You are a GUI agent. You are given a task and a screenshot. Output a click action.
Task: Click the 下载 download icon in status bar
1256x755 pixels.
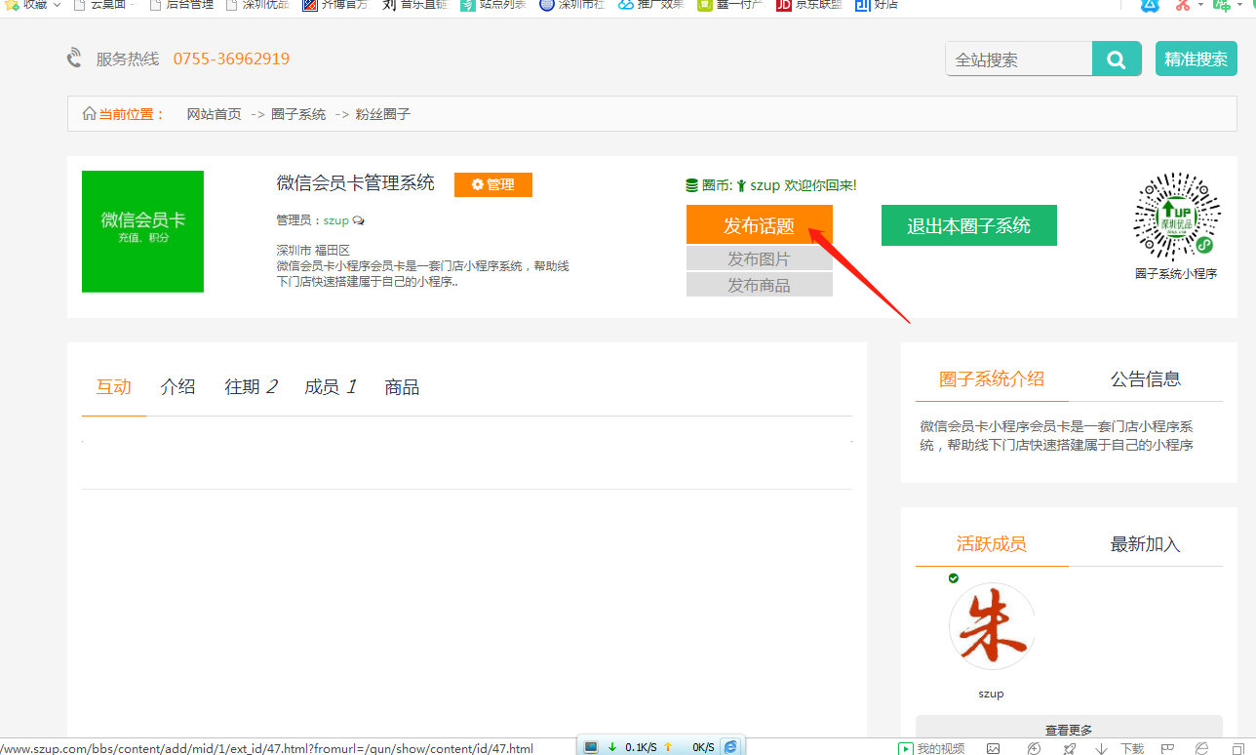pos(1101,748)
